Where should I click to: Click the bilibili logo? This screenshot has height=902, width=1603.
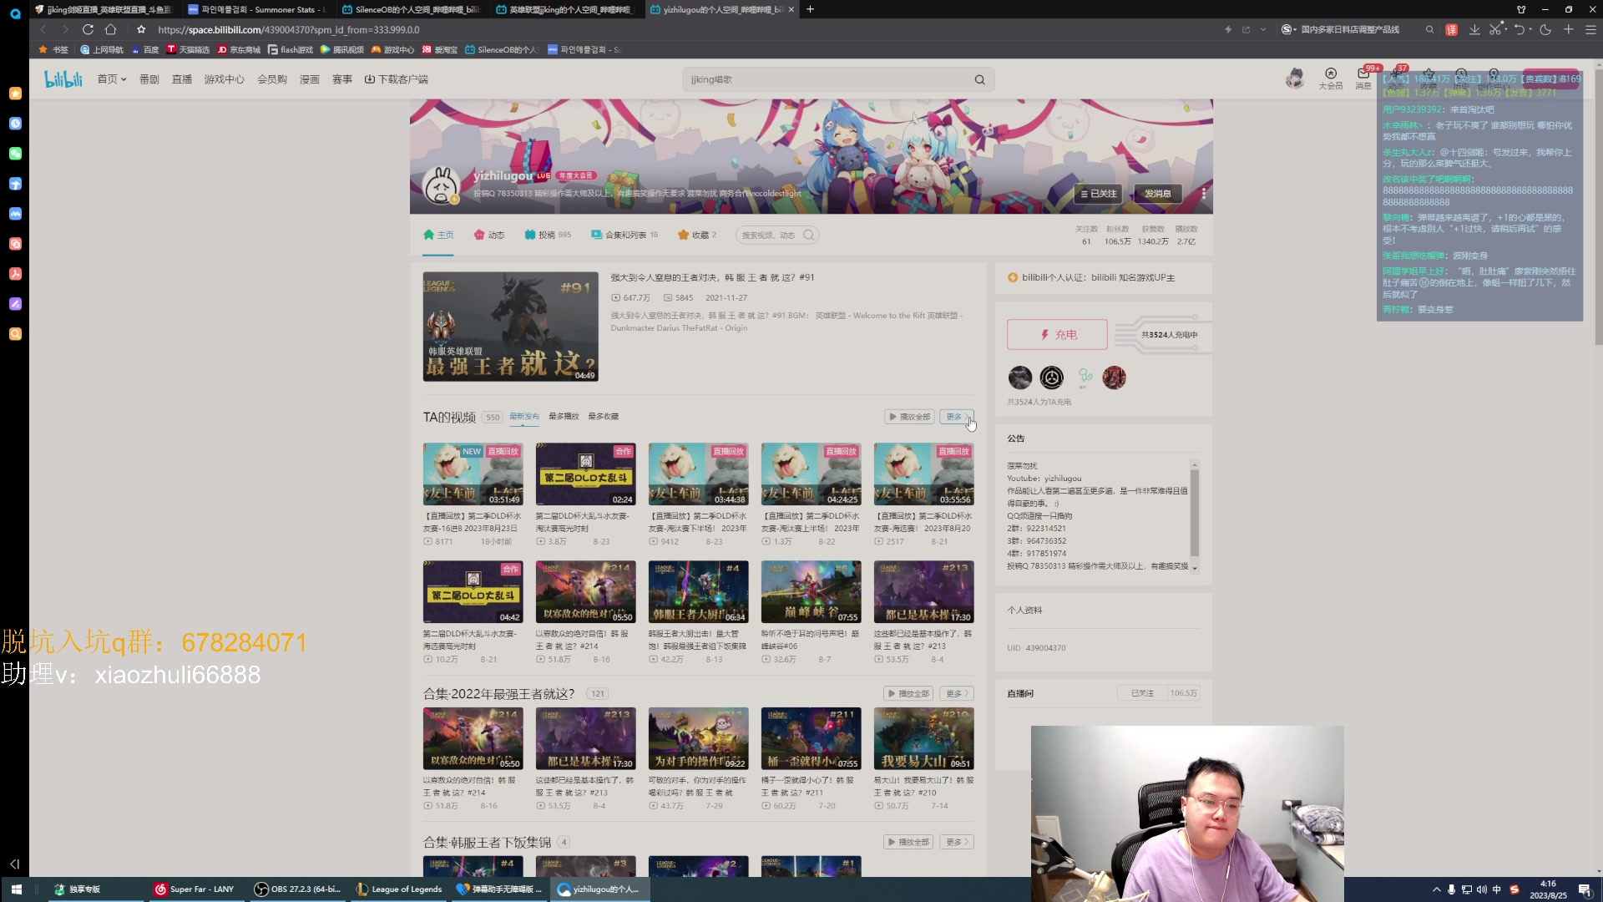(63, 79)
